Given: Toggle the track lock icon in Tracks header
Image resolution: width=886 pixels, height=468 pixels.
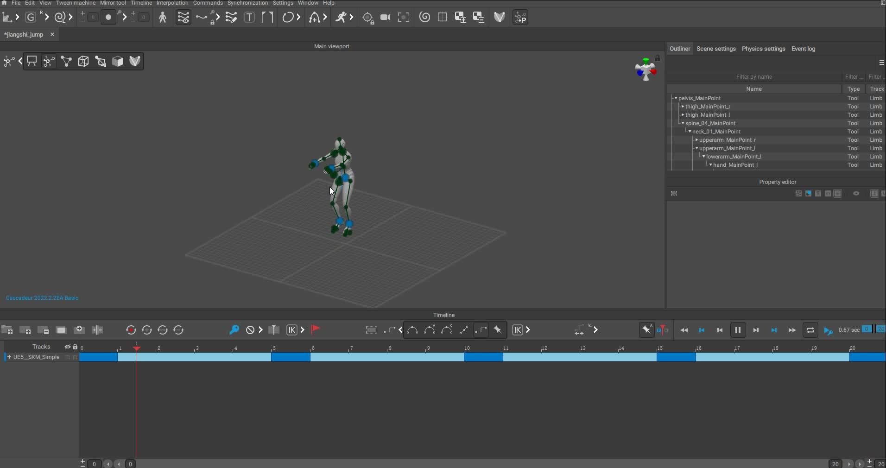Looking at the screenshot, I should click(x=75, y=347).
